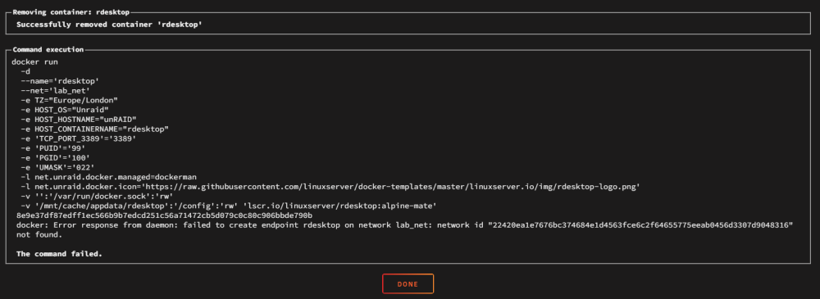Click the 'Successfully removed container' message
The height and width of the screenshot is (299, 820).
(x=109, y=25)
